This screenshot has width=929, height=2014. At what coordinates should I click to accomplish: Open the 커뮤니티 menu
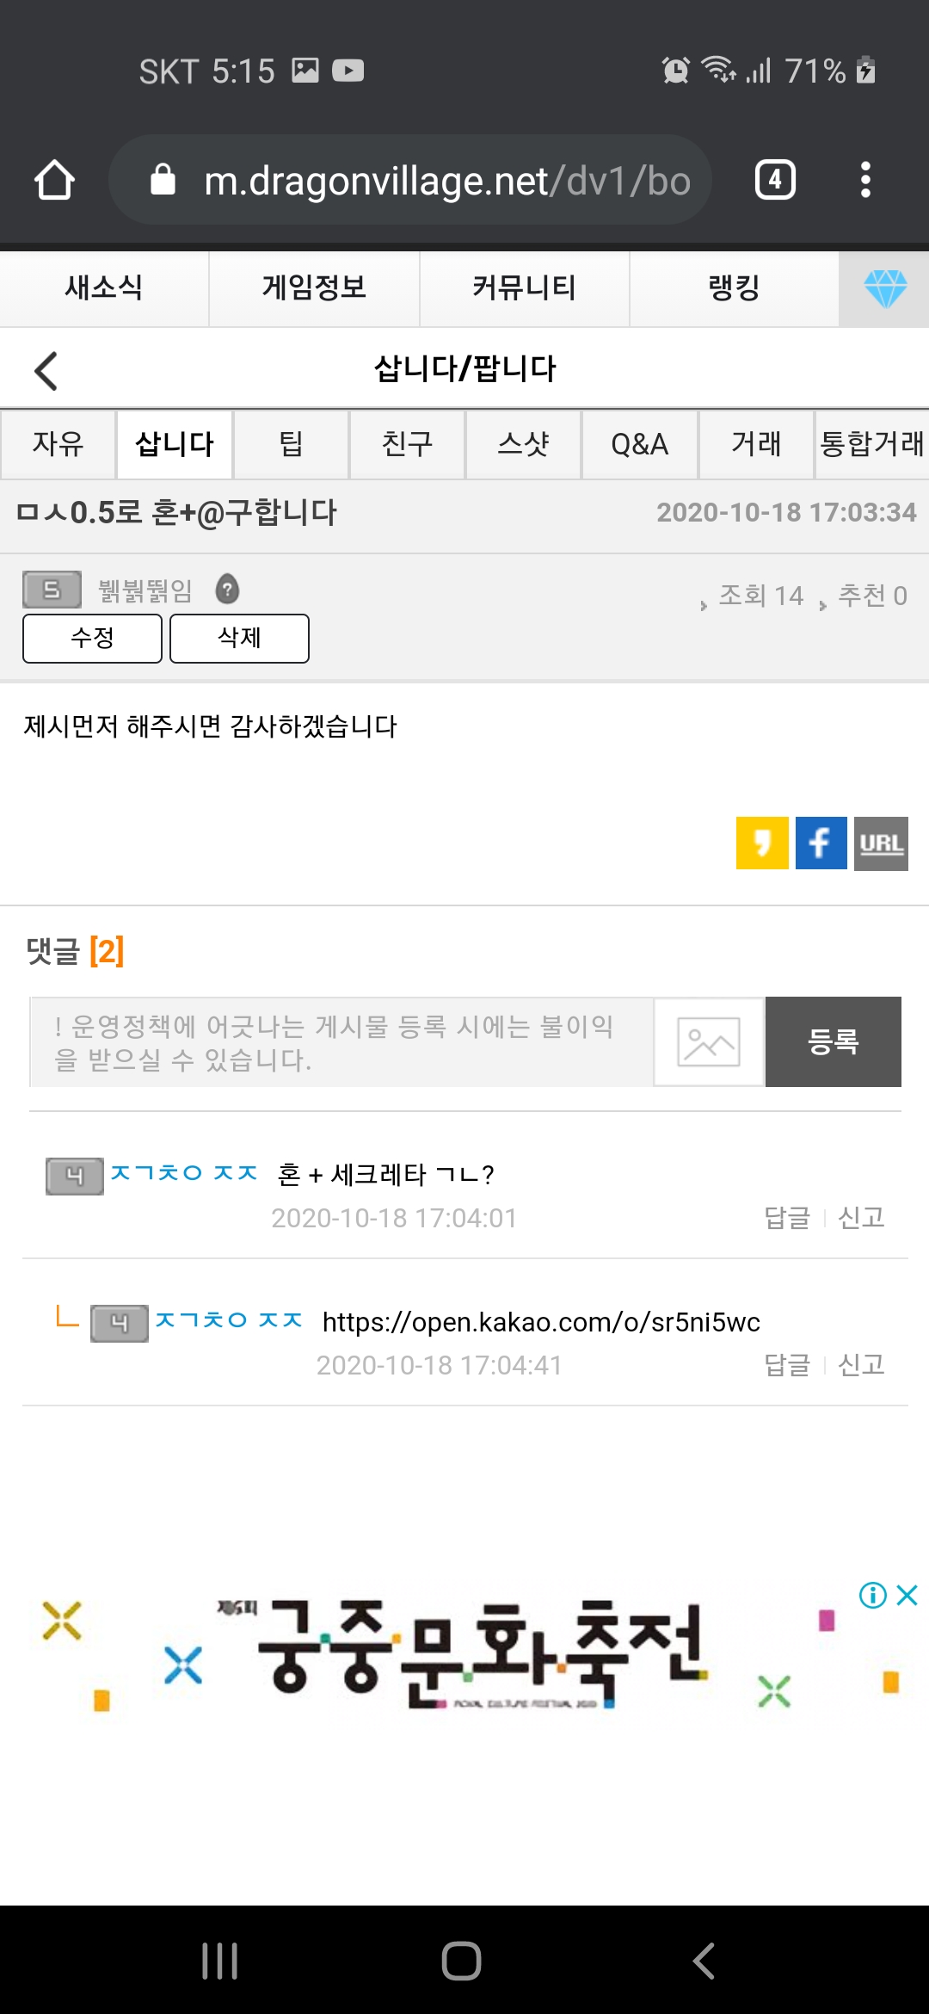[x=524, y=288]
